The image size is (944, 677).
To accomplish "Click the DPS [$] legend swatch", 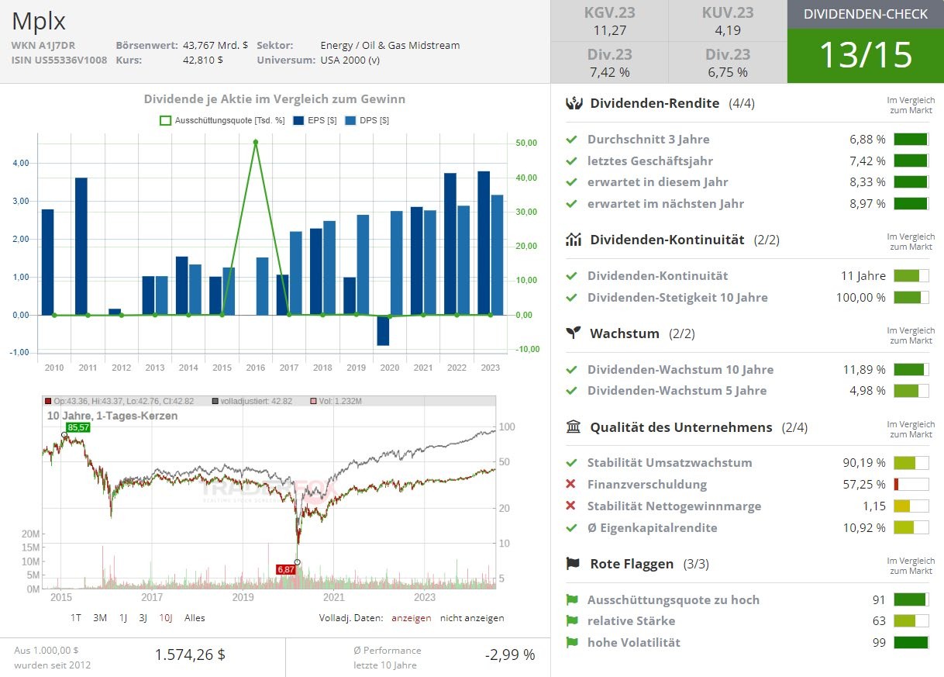I will [x=350, y=121].
